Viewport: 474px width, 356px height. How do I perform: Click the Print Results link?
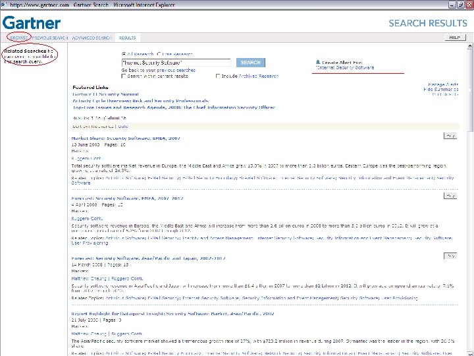click(x=445, y=94)
